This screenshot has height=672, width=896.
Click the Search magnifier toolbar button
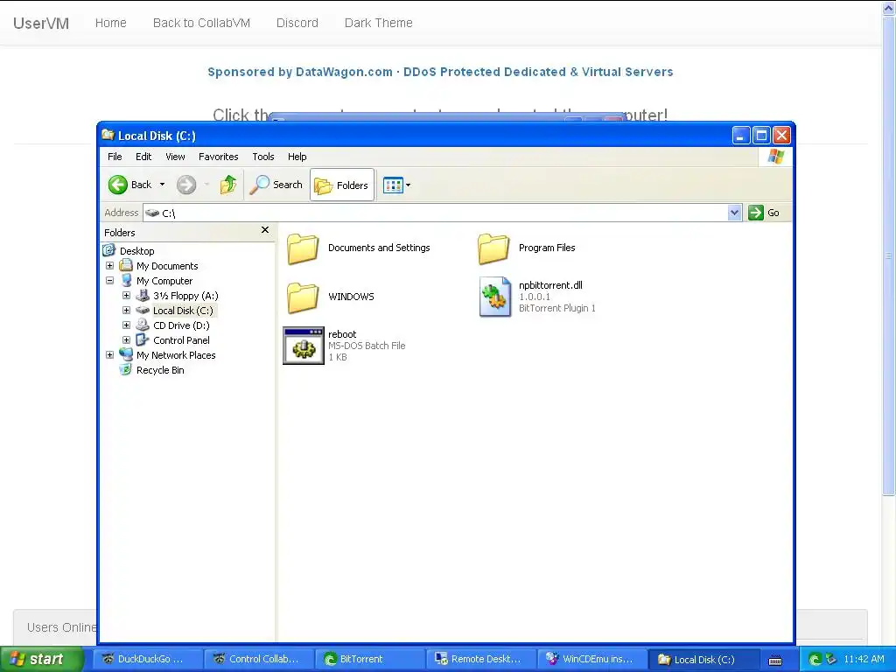(x=276, y=185)
